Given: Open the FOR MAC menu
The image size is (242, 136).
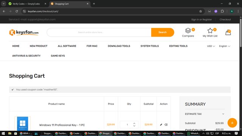Looking at the screenshot, I should (92, 46).
